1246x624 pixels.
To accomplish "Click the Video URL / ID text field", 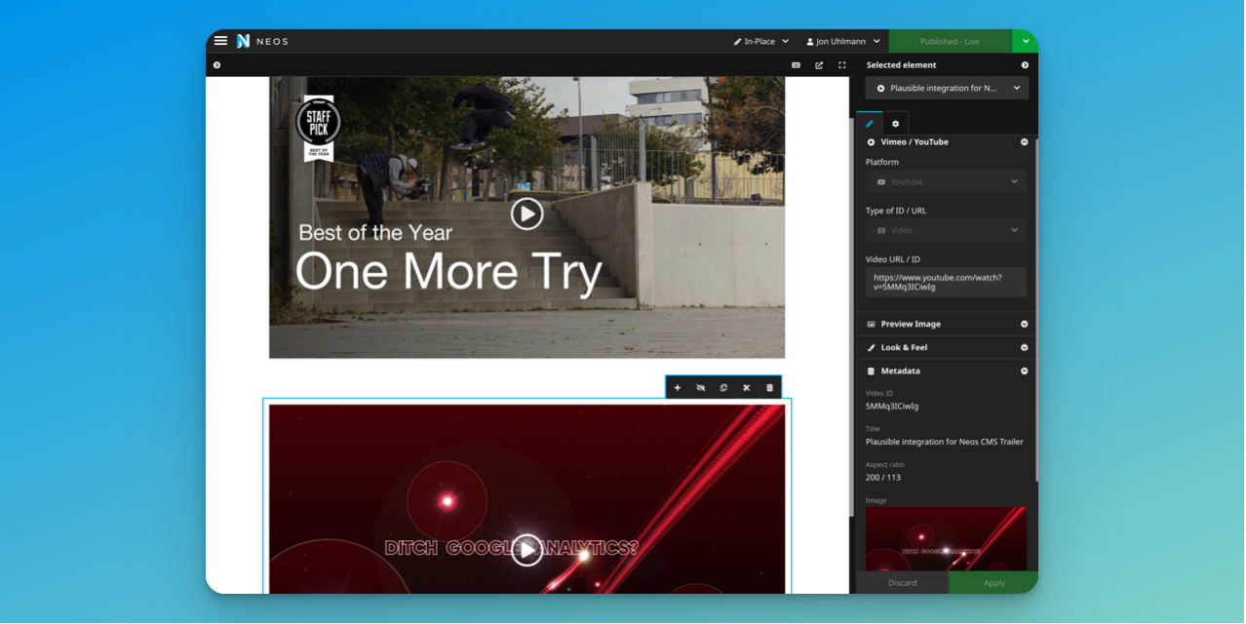I will point(947,282).
